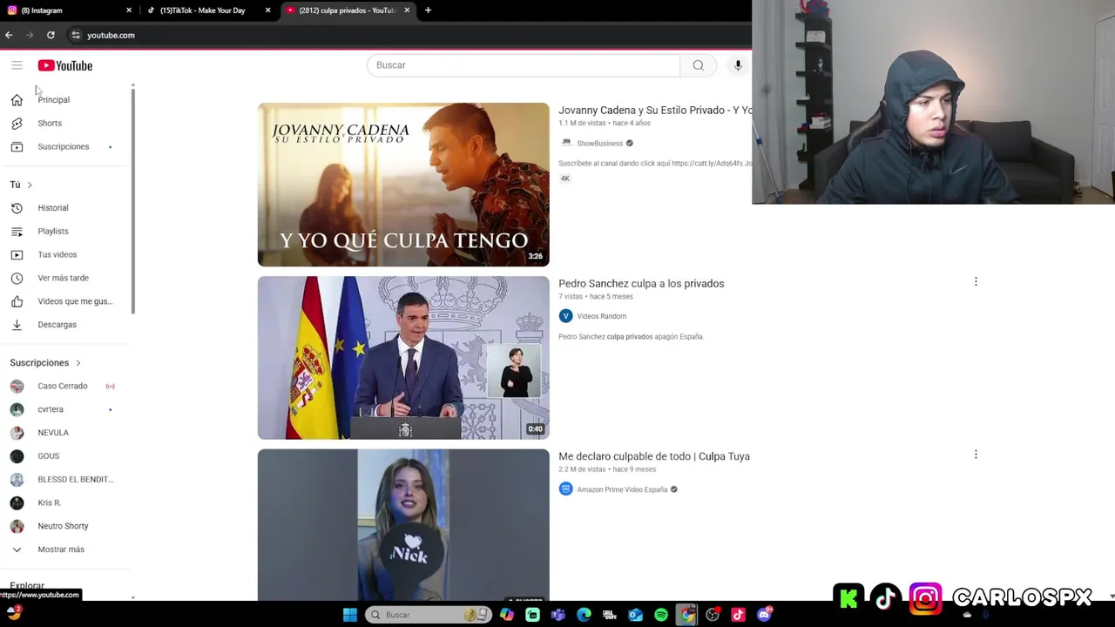Close the YouTube browser tab
The height and width of the screenshot is (627, 1115).
[x=407, y=10]
